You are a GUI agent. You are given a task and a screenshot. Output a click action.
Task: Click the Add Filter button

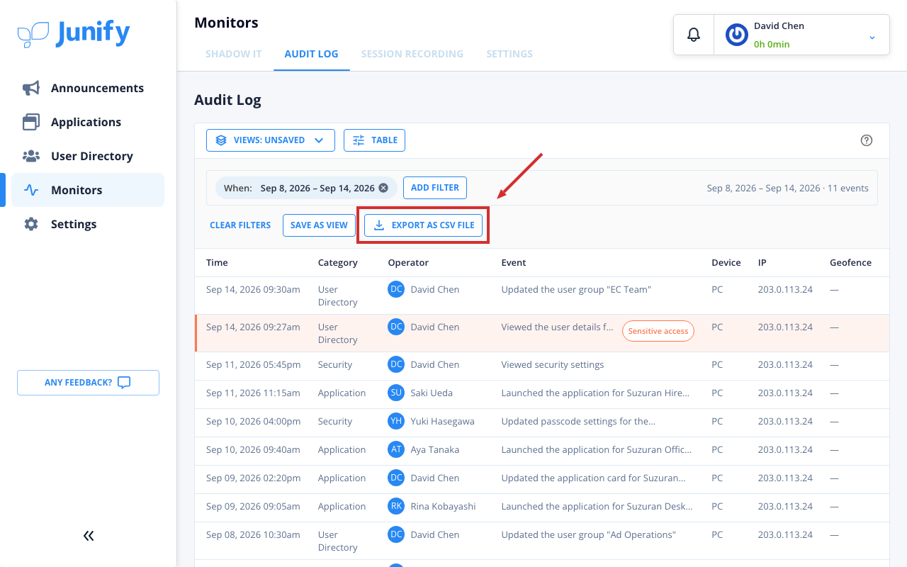pyautogui.click(x=435, y=188)
